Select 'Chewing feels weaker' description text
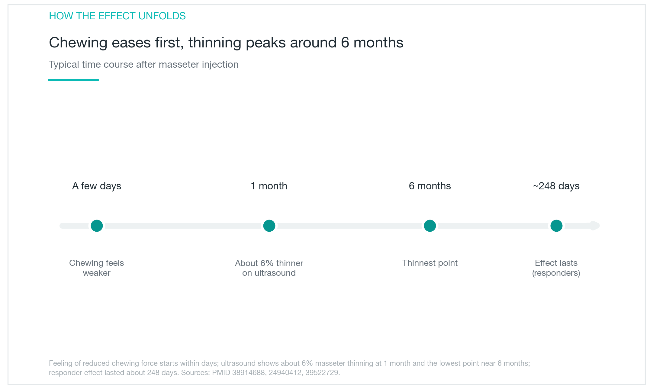This screenshot has height=389, width=653. point(97,268)
